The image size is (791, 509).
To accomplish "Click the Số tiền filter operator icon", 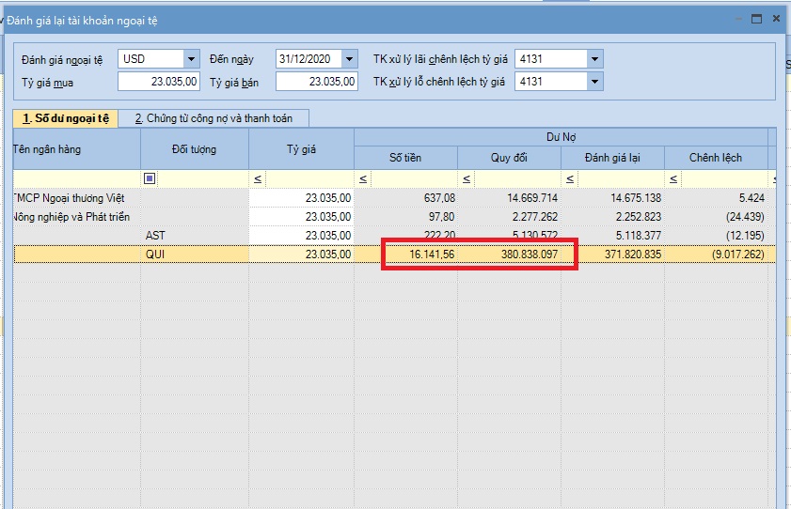I will 363,178.
